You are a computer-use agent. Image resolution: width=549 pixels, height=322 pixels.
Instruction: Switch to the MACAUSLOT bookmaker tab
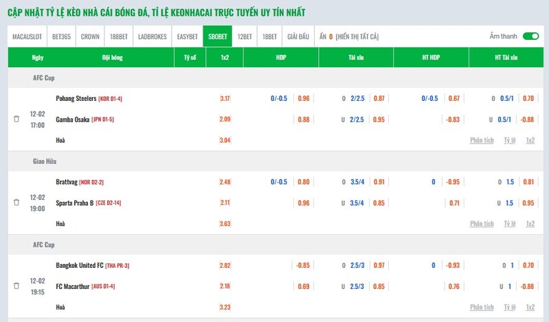(28, 36)
